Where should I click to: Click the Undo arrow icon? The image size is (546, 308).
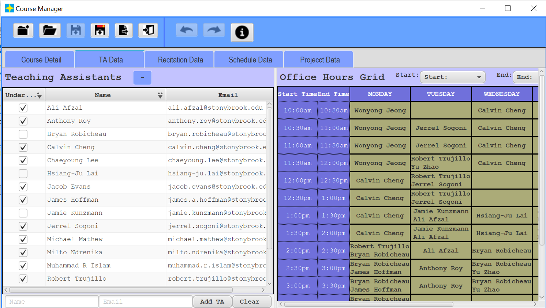tap(187, 30)
